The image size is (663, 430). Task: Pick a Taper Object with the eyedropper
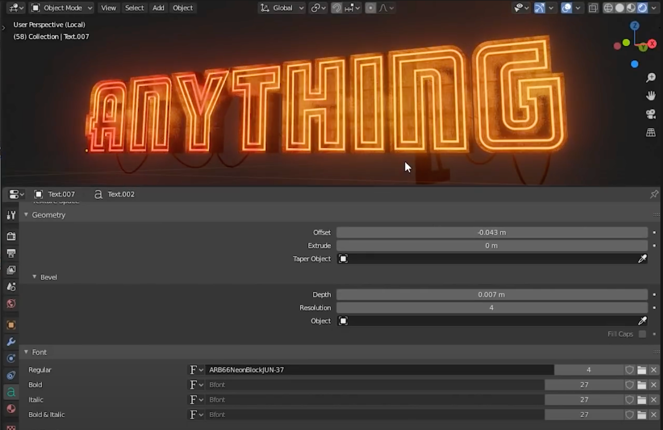click(x=642, y=259)
